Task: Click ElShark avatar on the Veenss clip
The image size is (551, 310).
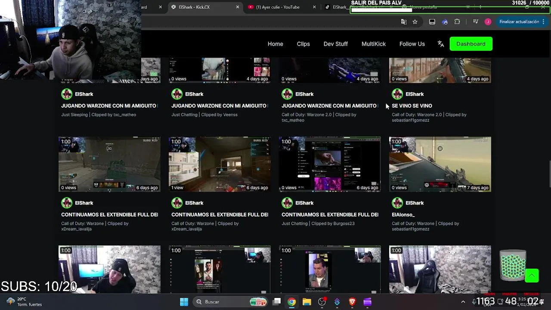Action: (177, 94)
